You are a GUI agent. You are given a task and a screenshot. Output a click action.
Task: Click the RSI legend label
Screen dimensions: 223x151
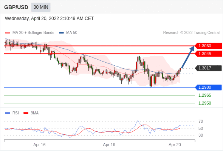tap(15, 113)
